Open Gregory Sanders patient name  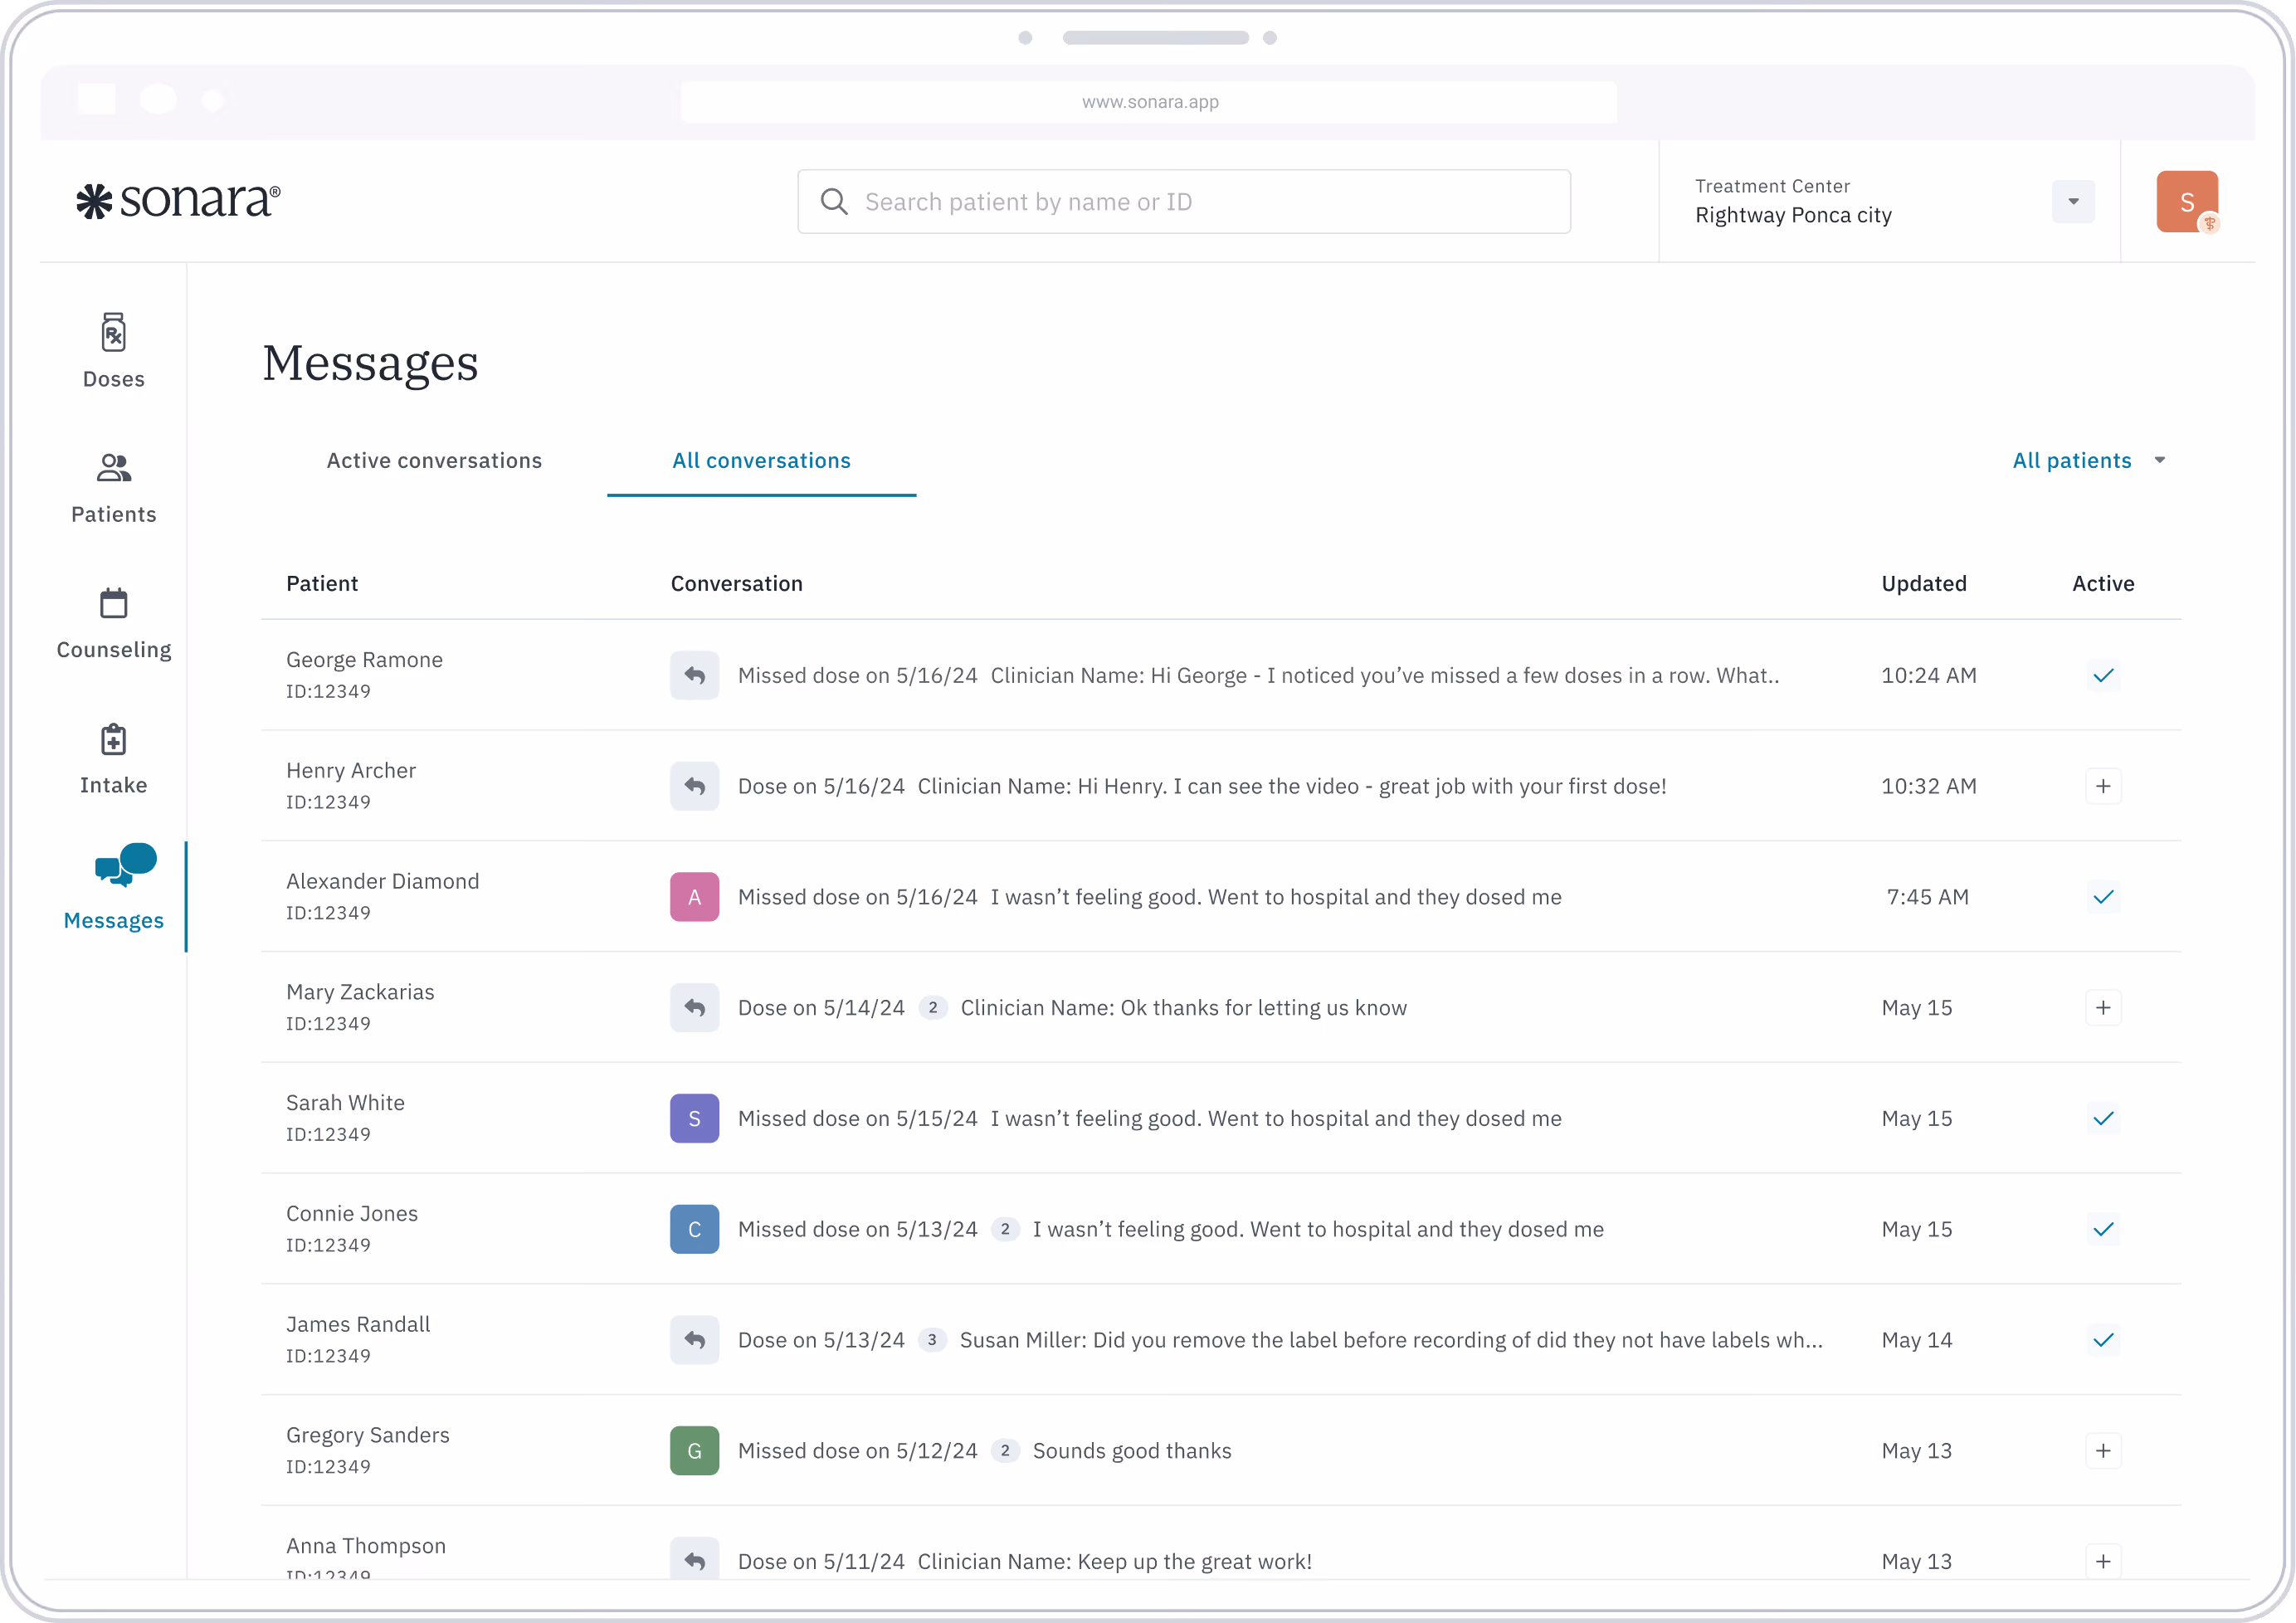click(368, 1435)
